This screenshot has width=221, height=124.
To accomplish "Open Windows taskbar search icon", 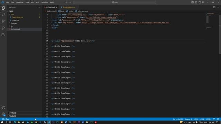I will tap(6, 122).
